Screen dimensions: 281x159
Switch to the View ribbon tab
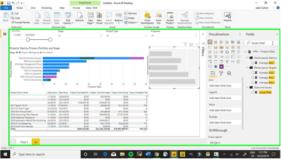(33, 8)
